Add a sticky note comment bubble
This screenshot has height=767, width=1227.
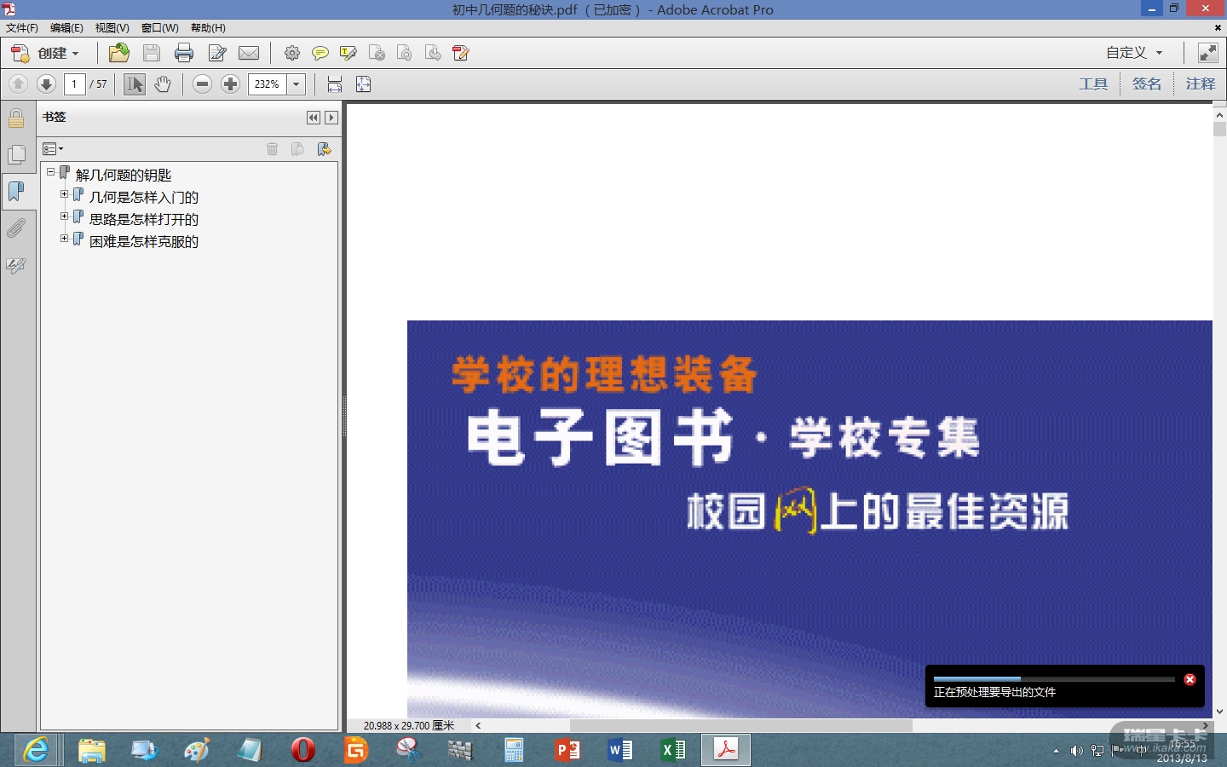[320, 53]
